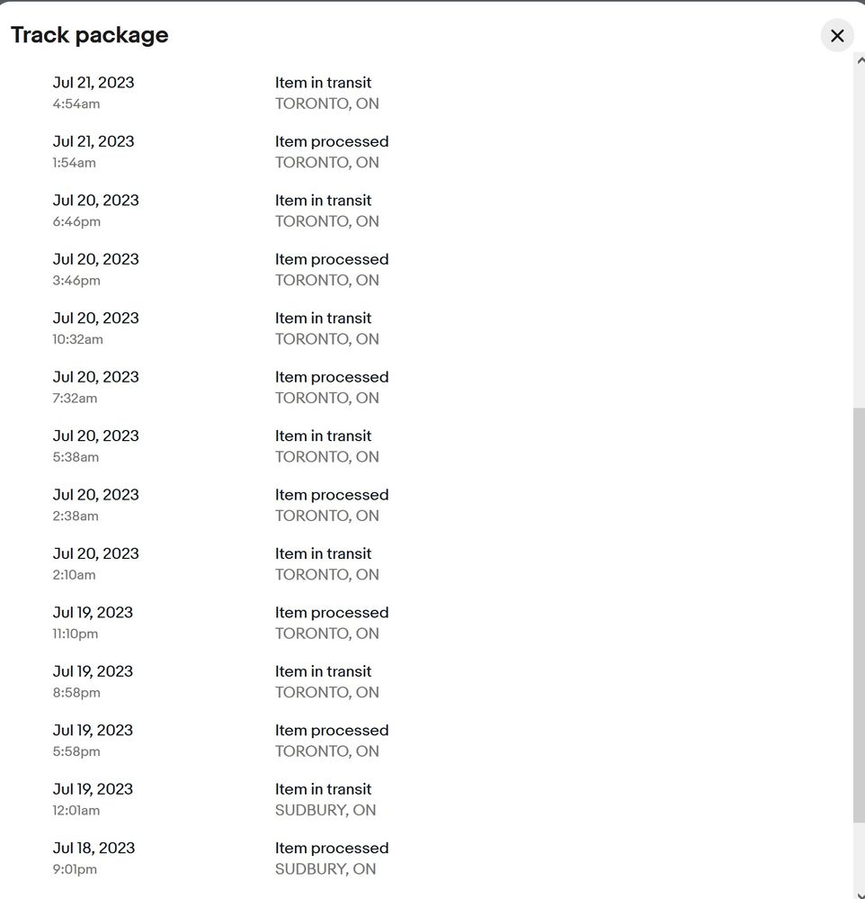
Task: Select the 3:46pm Item processed status
Action: [x=332, y=259]
